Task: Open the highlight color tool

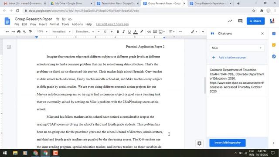Action: point(142,32)
